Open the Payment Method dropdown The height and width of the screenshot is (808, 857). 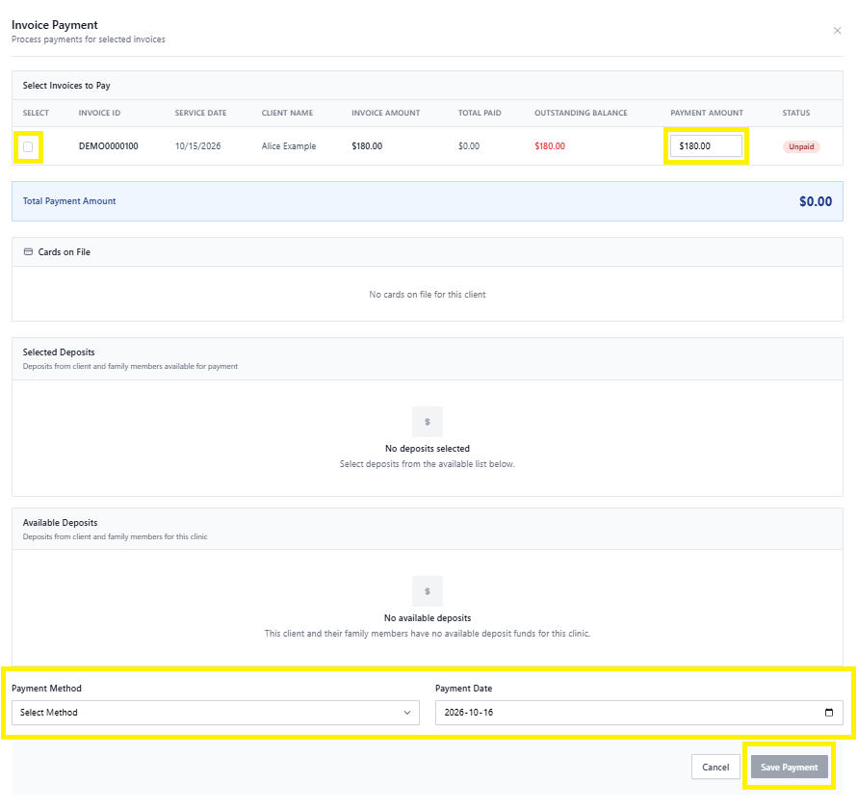pos(216,713)
